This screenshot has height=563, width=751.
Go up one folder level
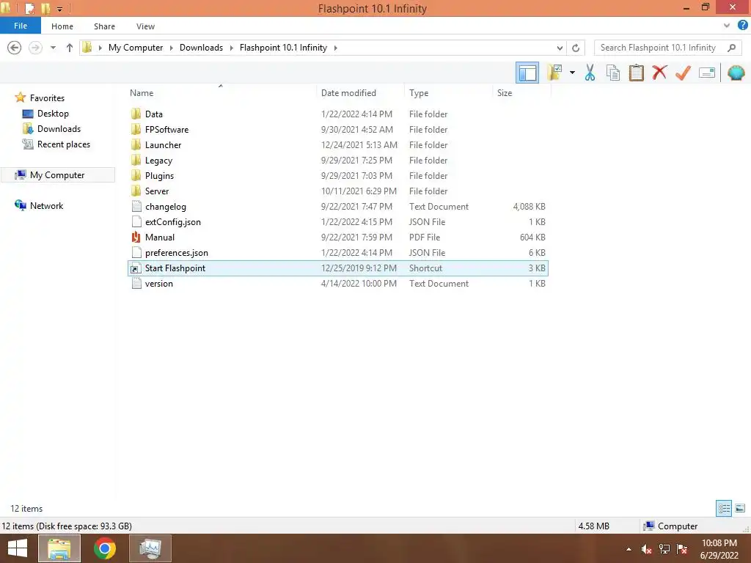click(70, 48)
